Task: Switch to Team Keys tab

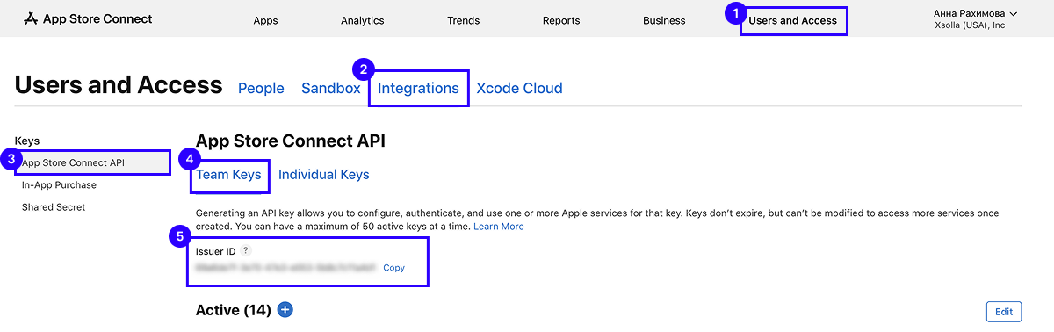Action: pyautogui.click(x=228, y=174)
